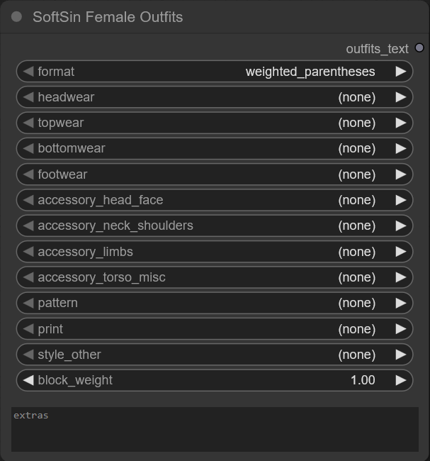Screen dimensions: 430x461
Task: Click the outfits_text output connector
Action: point(419,48)
